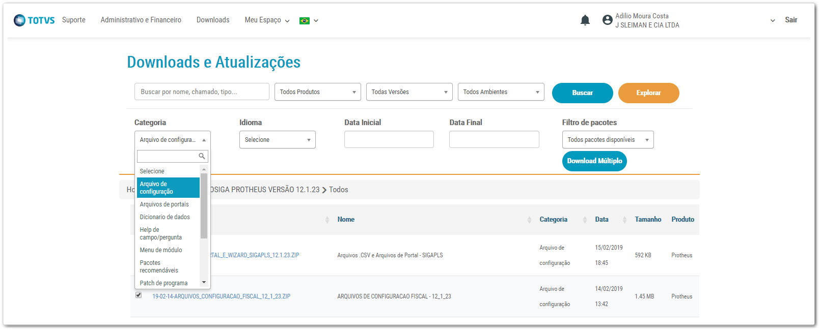Click the search magnifier in Categoria dropdown

[202, 156]
